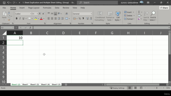This screenshot has height=96, width=171.
Task: Toggle Bold formatting
Action: tap(17, 18)
